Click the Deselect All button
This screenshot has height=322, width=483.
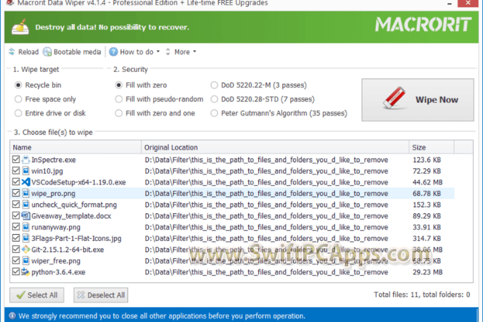tap(101, 295)
